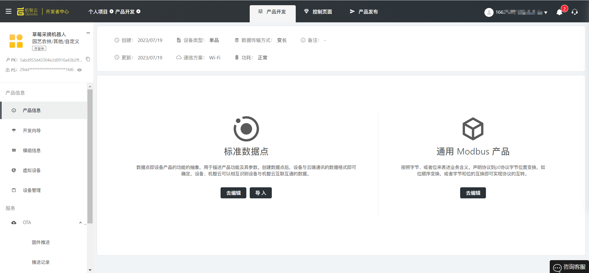Click the remarks info icon
The width and height of the screenshot is (589, 273).
(303, 40)
